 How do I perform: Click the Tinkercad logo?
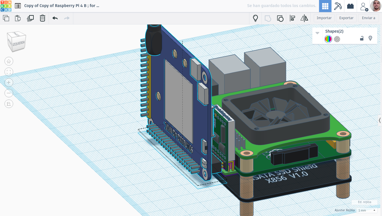coord(6,6)
